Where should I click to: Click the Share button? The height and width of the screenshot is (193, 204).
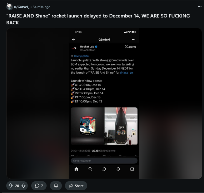click(76, 186)
